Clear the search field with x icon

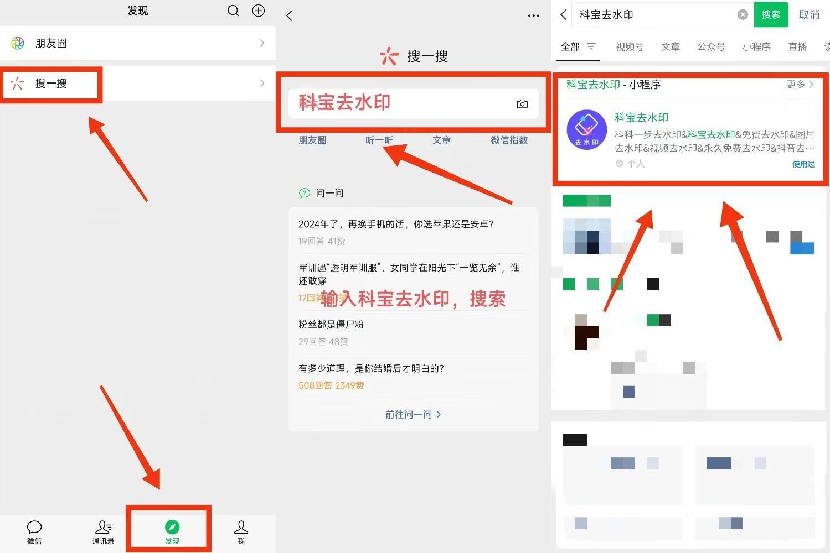pyautogui.click(x=743, y=15)
